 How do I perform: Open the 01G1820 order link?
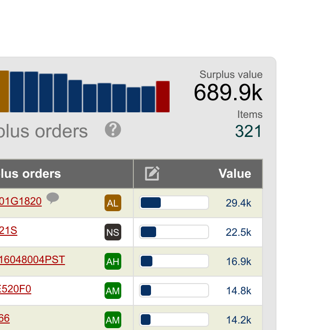tap(21, 201)
